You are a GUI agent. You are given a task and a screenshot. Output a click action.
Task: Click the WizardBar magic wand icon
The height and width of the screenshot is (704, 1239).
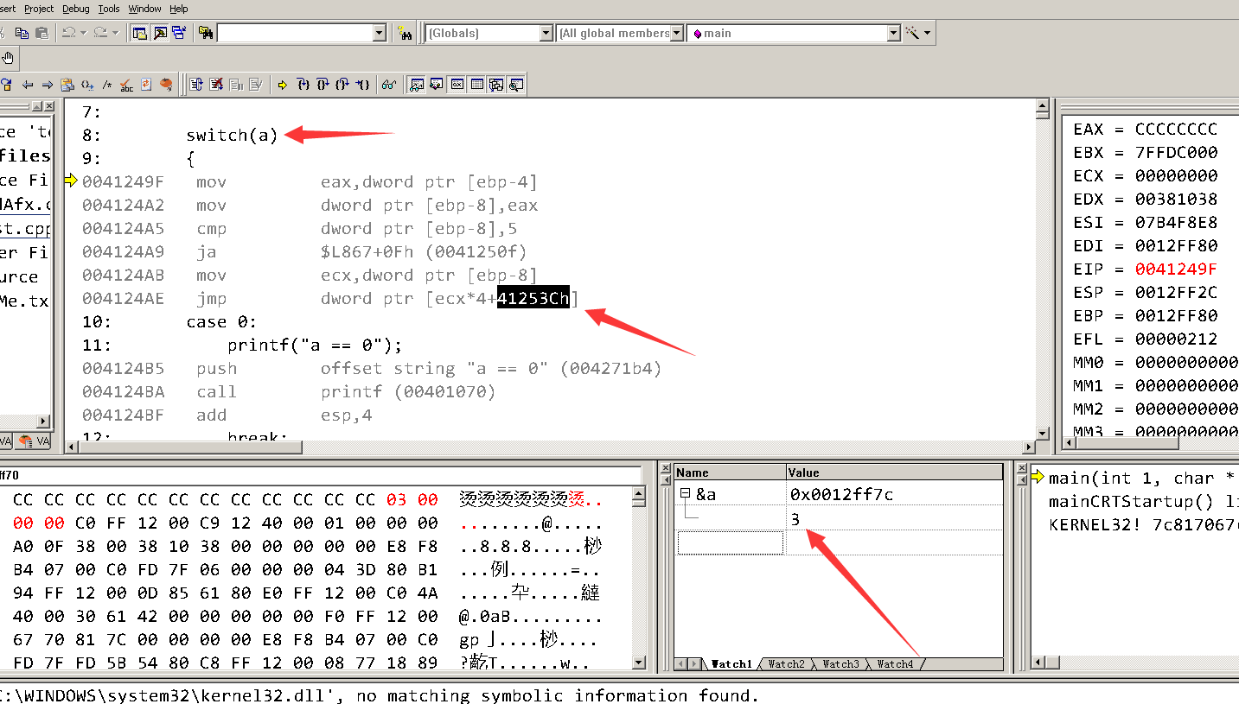click(x=911, y=33)
